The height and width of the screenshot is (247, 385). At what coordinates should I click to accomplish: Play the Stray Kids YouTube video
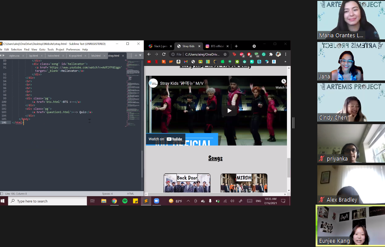pyautogui.click(x=229, y=110)
